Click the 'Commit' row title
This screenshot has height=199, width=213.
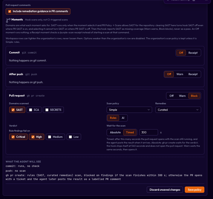click(x=14, y=53)
